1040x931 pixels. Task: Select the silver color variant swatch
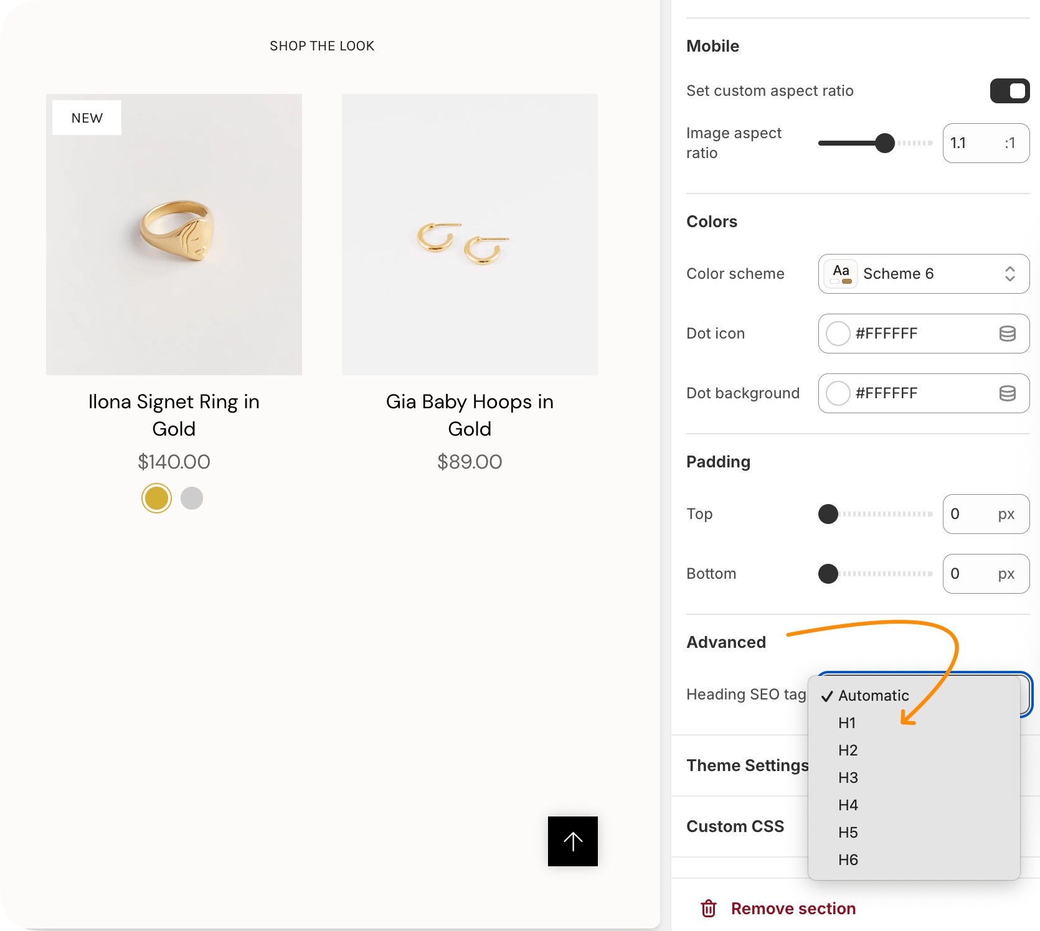pyautogui.click(x=192, y=498)
